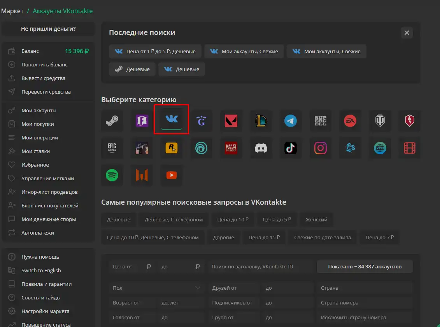Image resolution: width=440 pixels, height=327 pixels.
Task: Click the Маркет breadcrumb link
Action: tap(12, 11)
